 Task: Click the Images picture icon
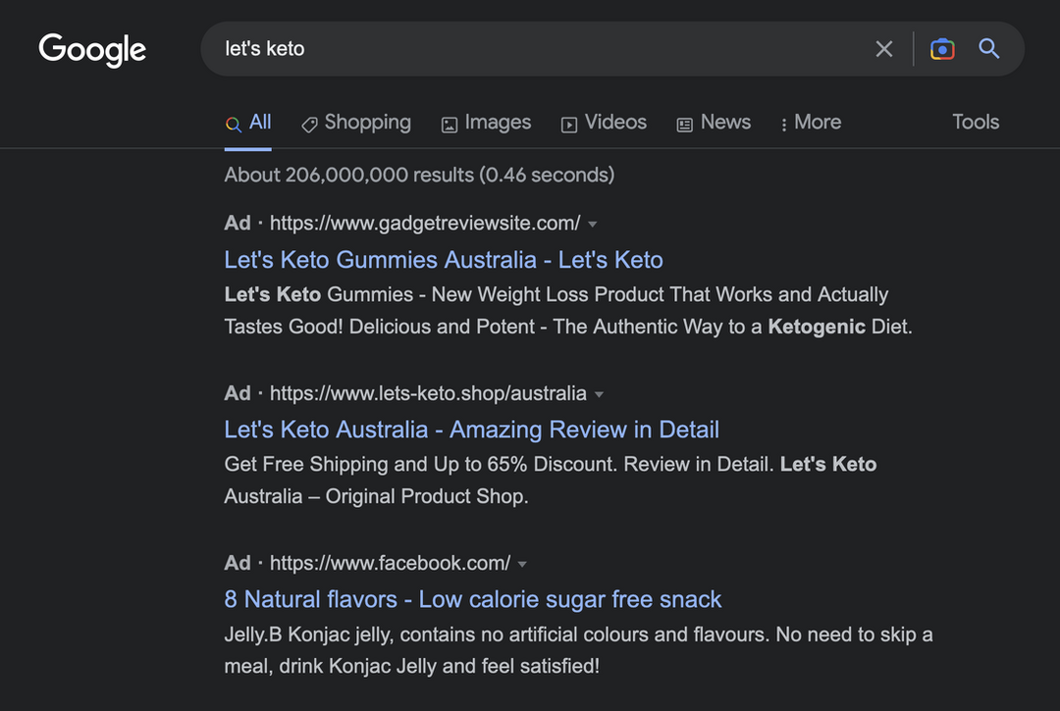pos(450,125)
